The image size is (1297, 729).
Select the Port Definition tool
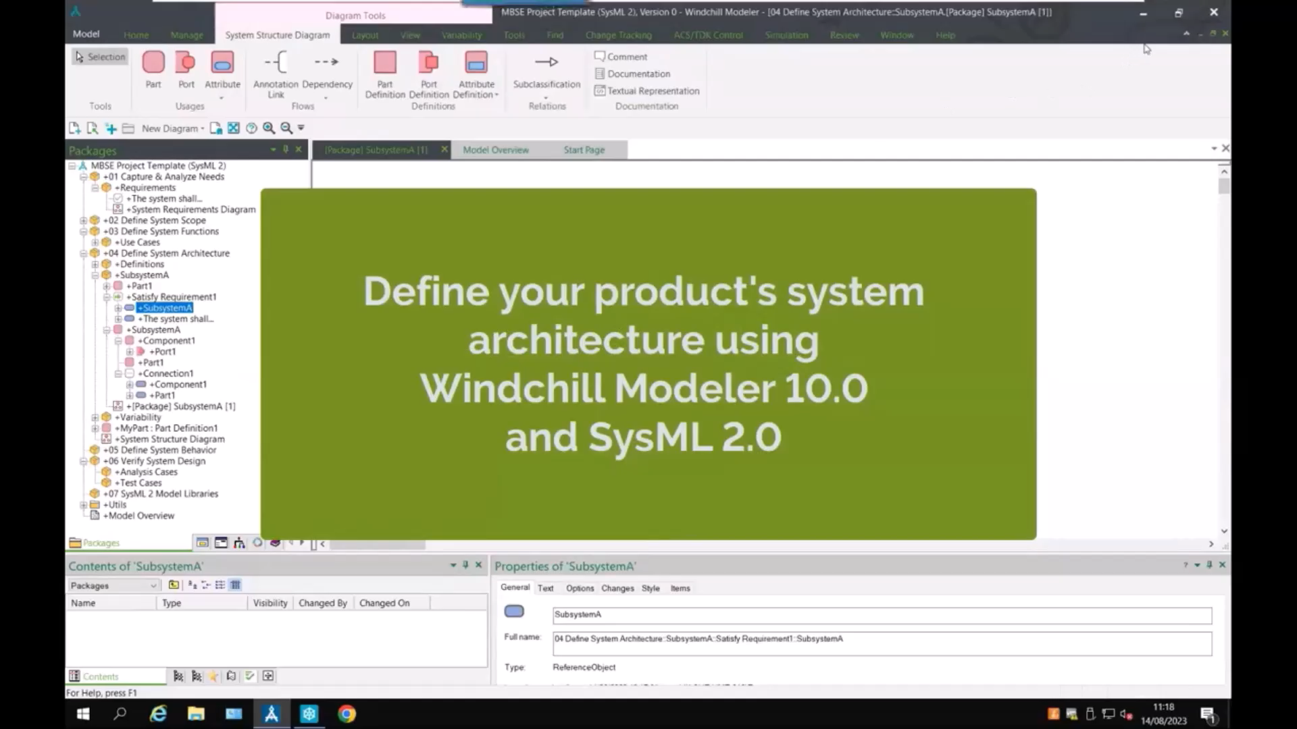[x=429, y=74]
